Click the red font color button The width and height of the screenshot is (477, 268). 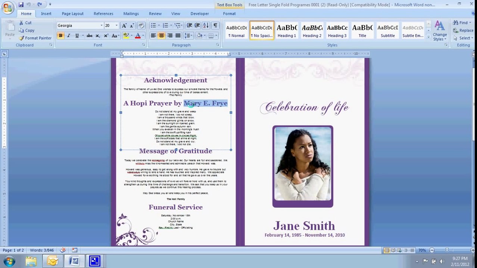pyautogui.click(x=137, y=36)
